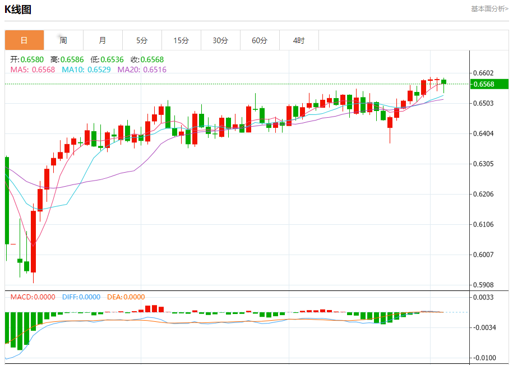This screenshot has height=365, width=513.
Task: Click the 收:0.6568 closing price value
Action: (147, 59)
